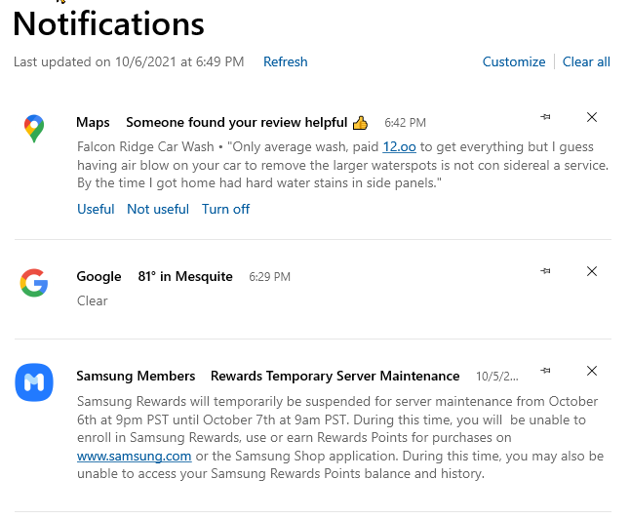The width and height of the screenshot is (630, 519).
Task: Click the Google app logo icon
Action: (x=34, y=283)
